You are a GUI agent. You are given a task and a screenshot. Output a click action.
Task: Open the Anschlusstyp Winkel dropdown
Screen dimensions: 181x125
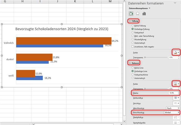click(171, 113)
